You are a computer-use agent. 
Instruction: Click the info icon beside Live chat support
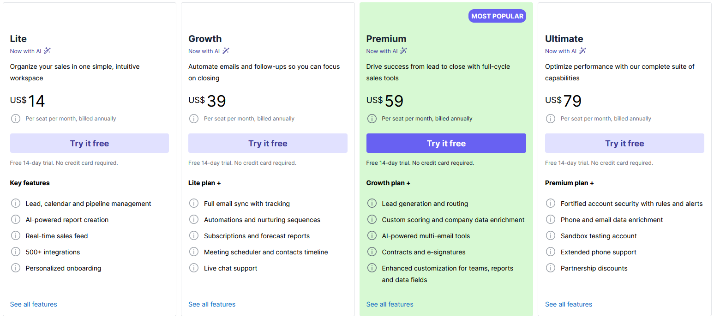tap(194, 268)
